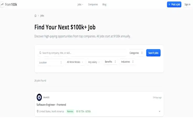Open the All Work Modes dropdown

(x=75, y=62)
